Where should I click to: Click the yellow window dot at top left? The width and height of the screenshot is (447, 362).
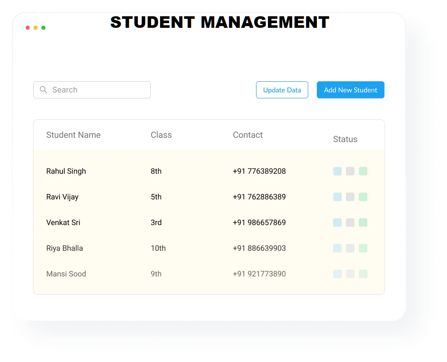click(36, 28)
